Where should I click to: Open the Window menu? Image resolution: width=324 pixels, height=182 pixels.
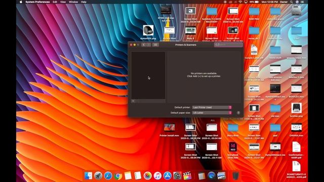[x=73, y=2]
